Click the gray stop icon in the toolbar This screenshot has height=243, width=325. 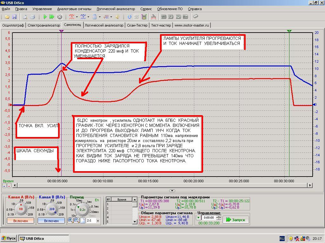click(60, 17)
